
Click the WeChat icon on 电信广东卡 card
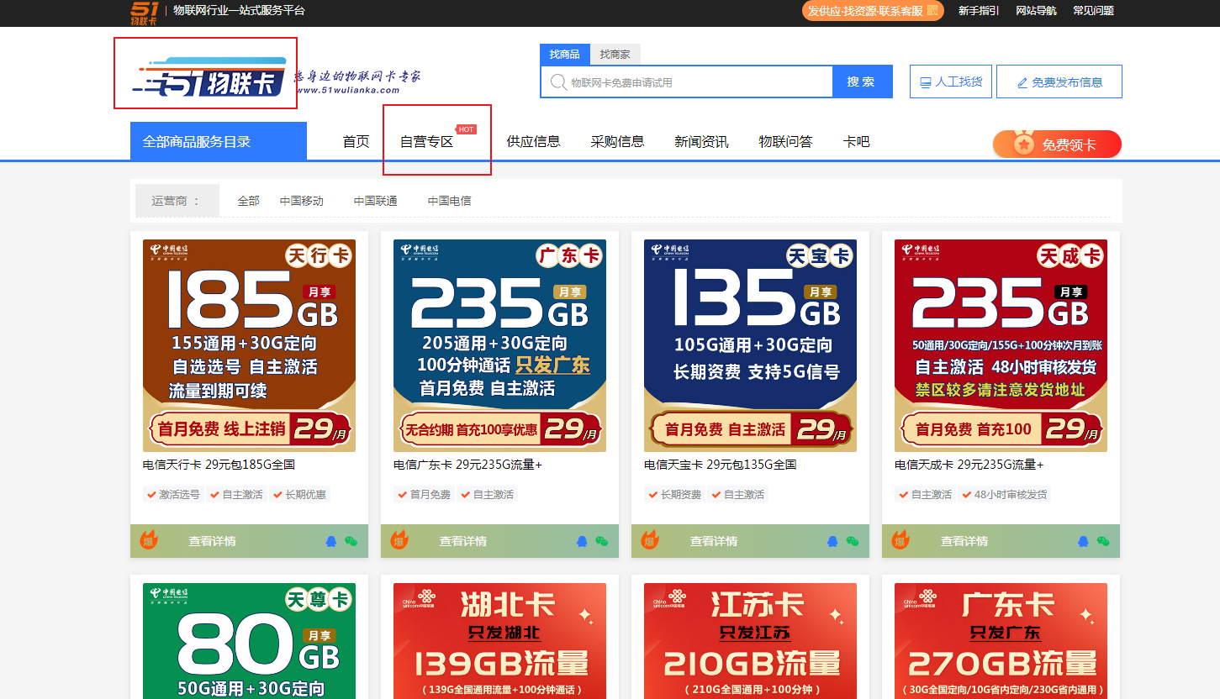601,541
